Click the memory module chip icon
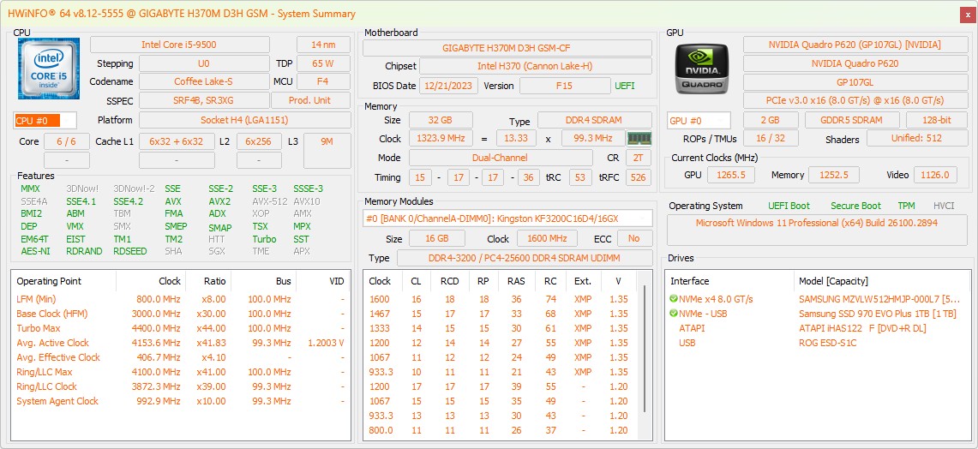 639,139
